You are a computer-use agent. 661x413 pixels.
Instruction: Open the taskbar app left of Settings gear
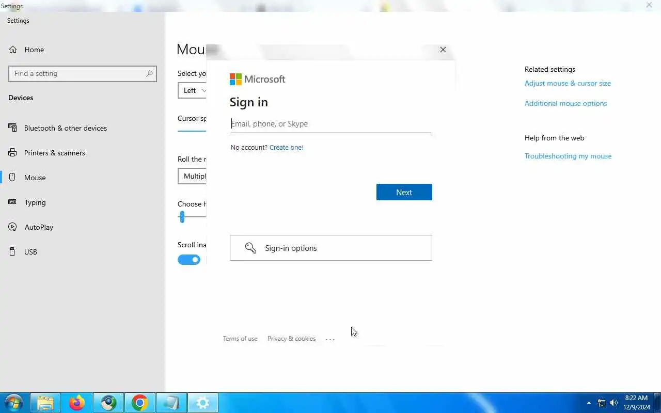tap(171, 403)
